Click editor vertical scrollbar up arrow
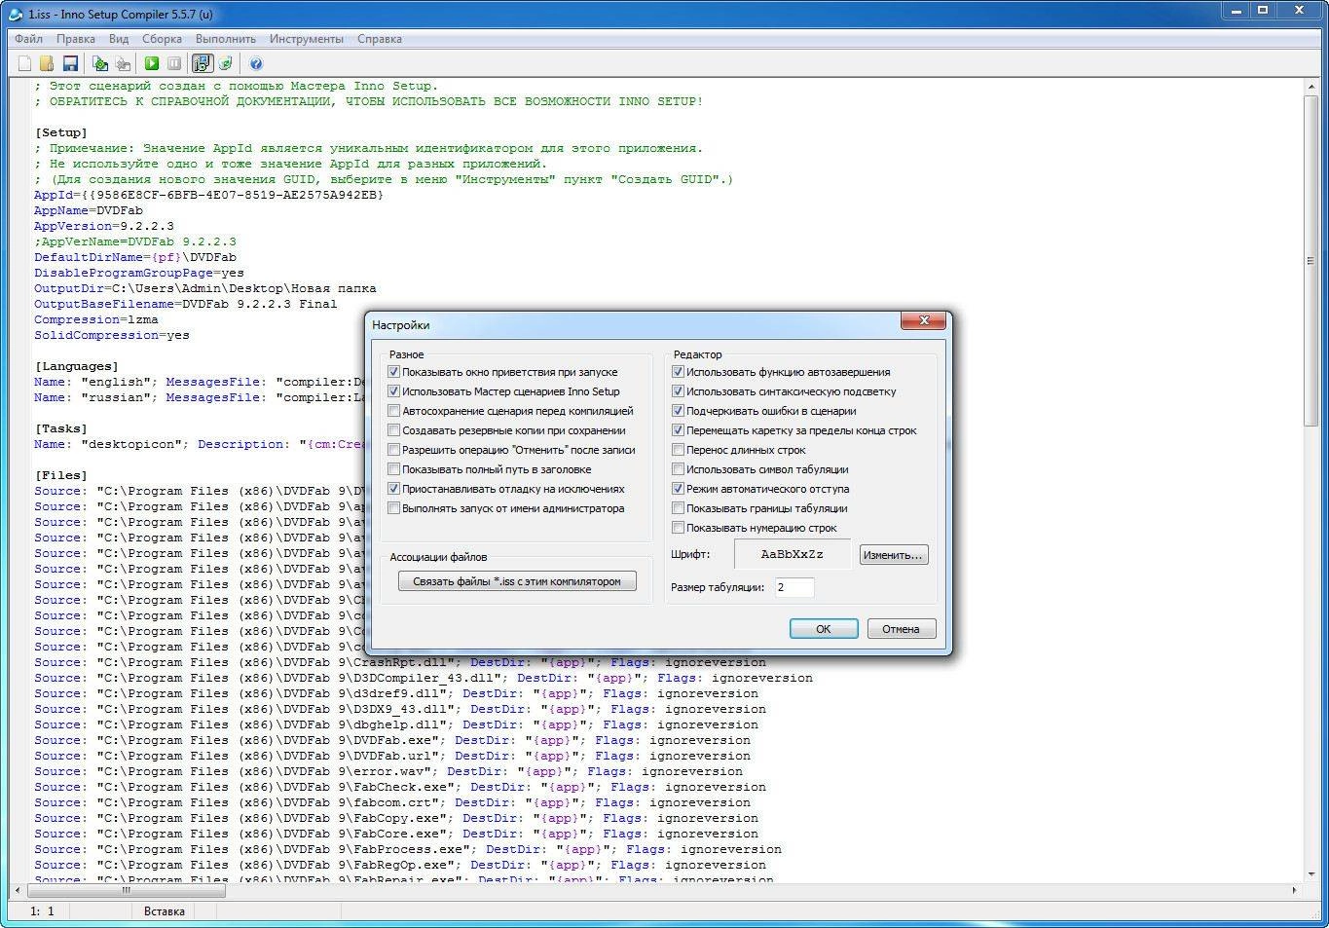Image resolution: width=1329 pixels, height=928 pixels. point(1311,88)
